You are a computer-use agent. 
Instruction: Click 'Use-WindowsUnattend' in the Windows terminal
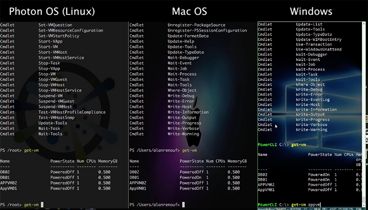point(316,49)
